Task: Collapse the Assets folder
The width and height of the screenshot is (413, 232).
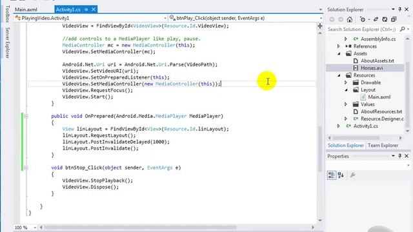Action: pyautogui.click(x=339, y=53)
